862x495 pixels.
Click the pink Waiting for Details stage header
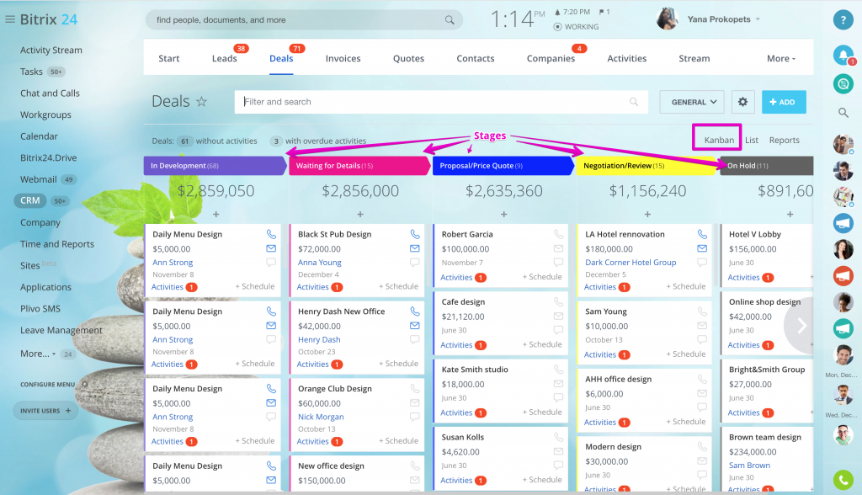[x=359, y=166]
